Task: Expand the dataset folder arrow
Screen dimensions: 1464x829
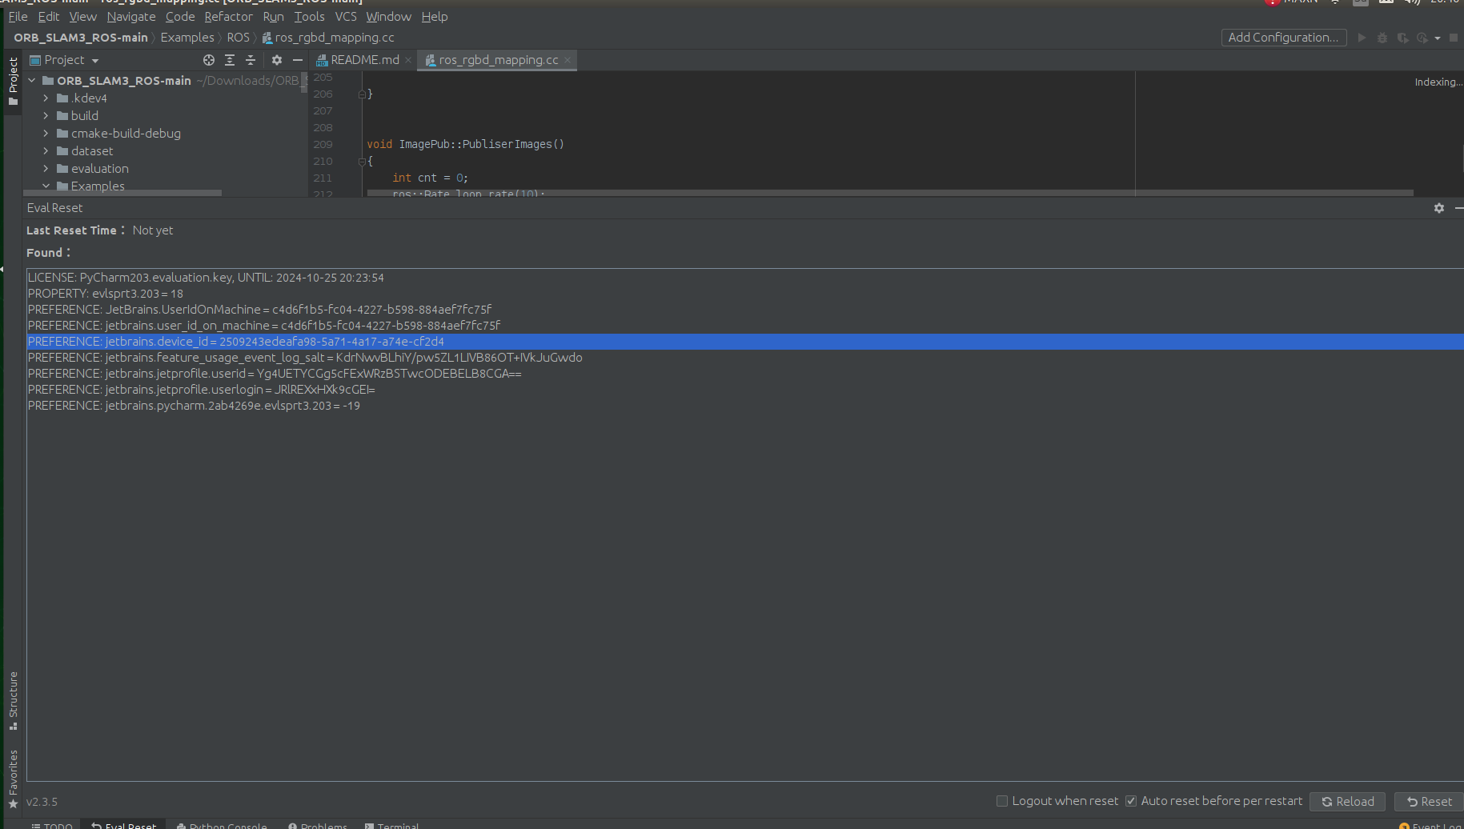Action: (x=46, y=151)
